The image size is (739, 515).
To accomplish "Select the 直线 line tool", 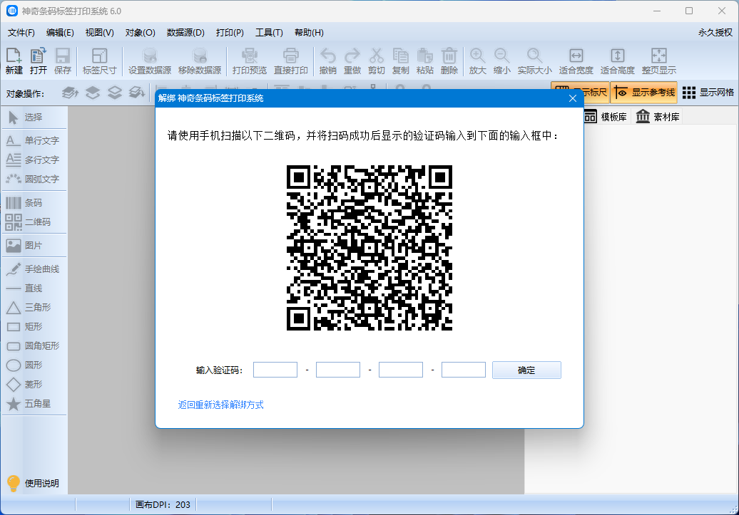I will [x=34, y=288].
